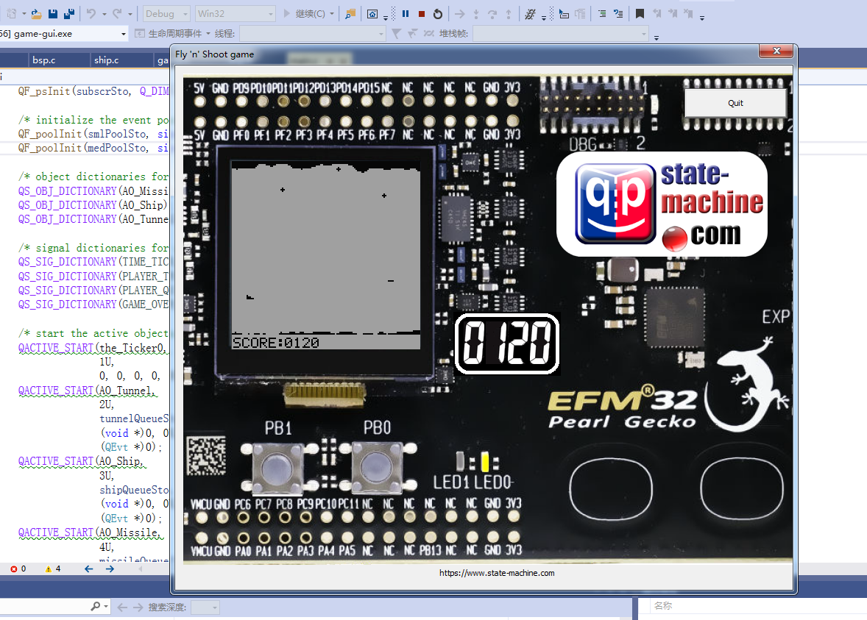Screen dimensions: 867x620
Task: Switch to the bsp.c tab
Action: [44, 60]
